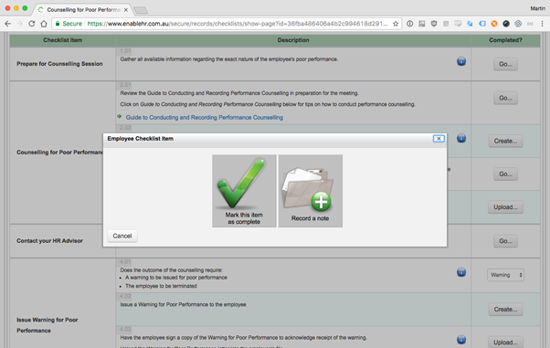Bookmark the page with the star icon
This screenshot has width=550, height=348.
396,24
